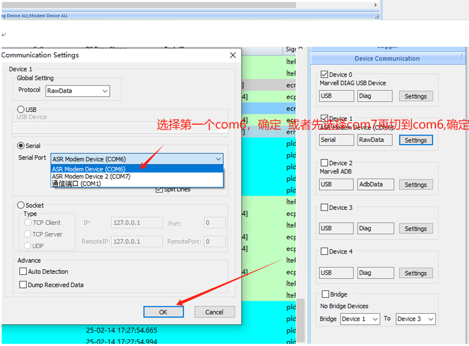Click the horizontal scrollbar right arrow
This screenshot has height=346, width=469.
(x=375, y=5)
